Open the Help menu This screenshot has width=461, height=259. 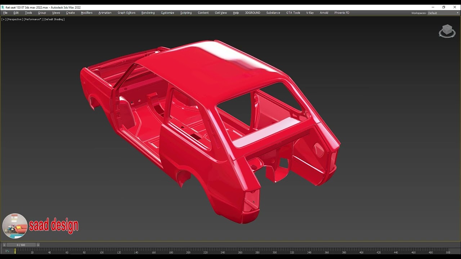[236, 13]
